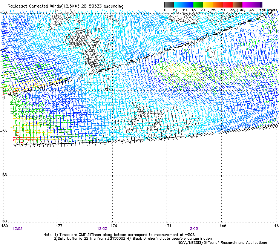Click the 'Times are GMT' note line
279x245 pixels.
click(x=119, y=235)
